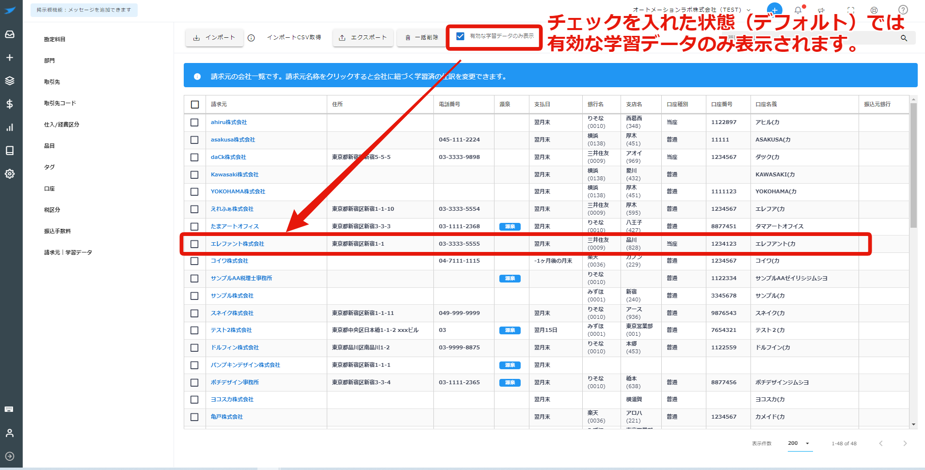Go to previous page arrow

(x=881, y=443)
